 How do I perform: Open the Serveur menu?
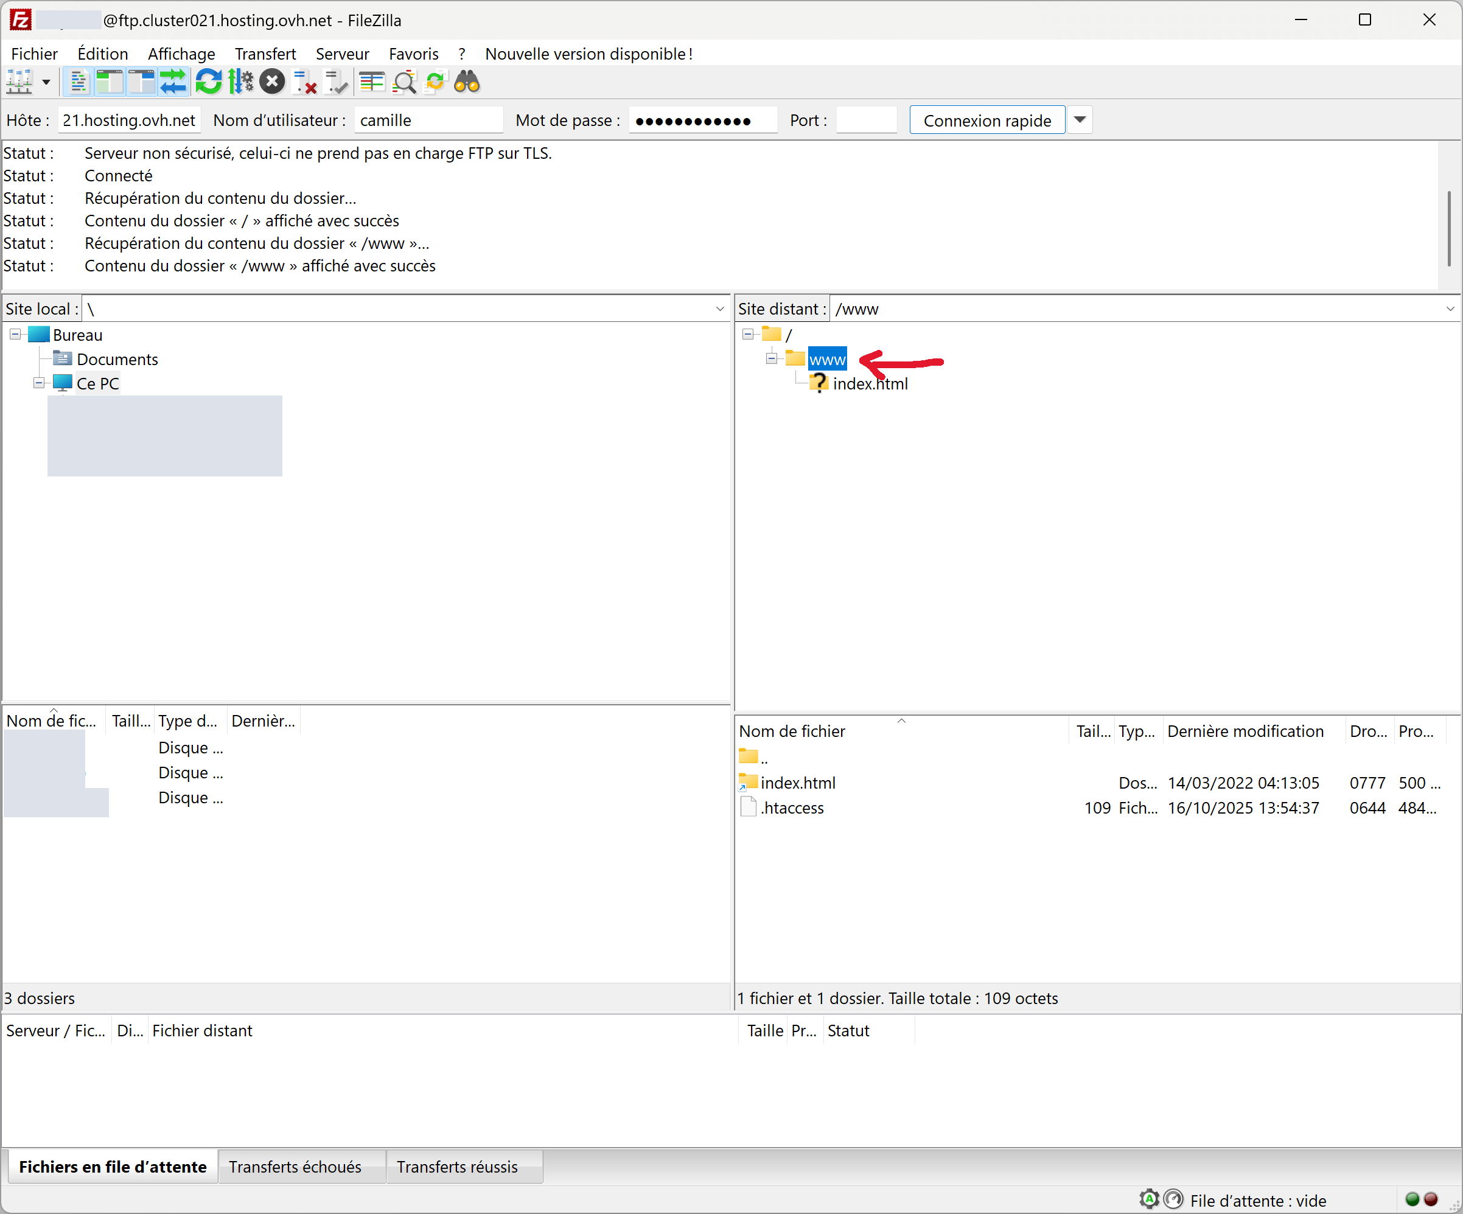(341, 54)
